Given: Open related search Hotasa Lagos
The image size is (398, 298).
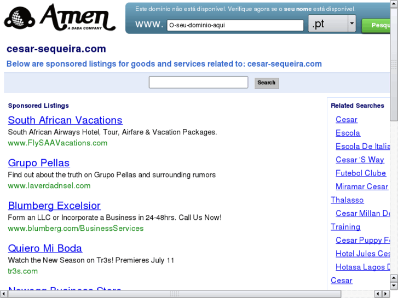Looking at the screenshot, I should point(363,267).
